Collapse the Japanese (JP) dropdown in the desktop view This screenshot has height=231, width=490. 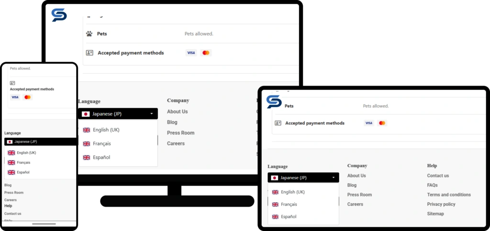(x=151, y=114)
